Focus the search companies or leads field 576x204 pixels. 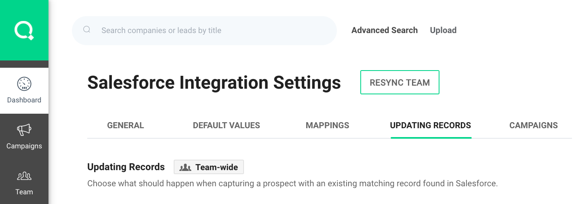(x=210, y=30)
